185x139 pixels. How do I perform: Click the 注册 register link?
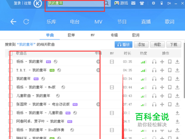[x=27, y=3]
